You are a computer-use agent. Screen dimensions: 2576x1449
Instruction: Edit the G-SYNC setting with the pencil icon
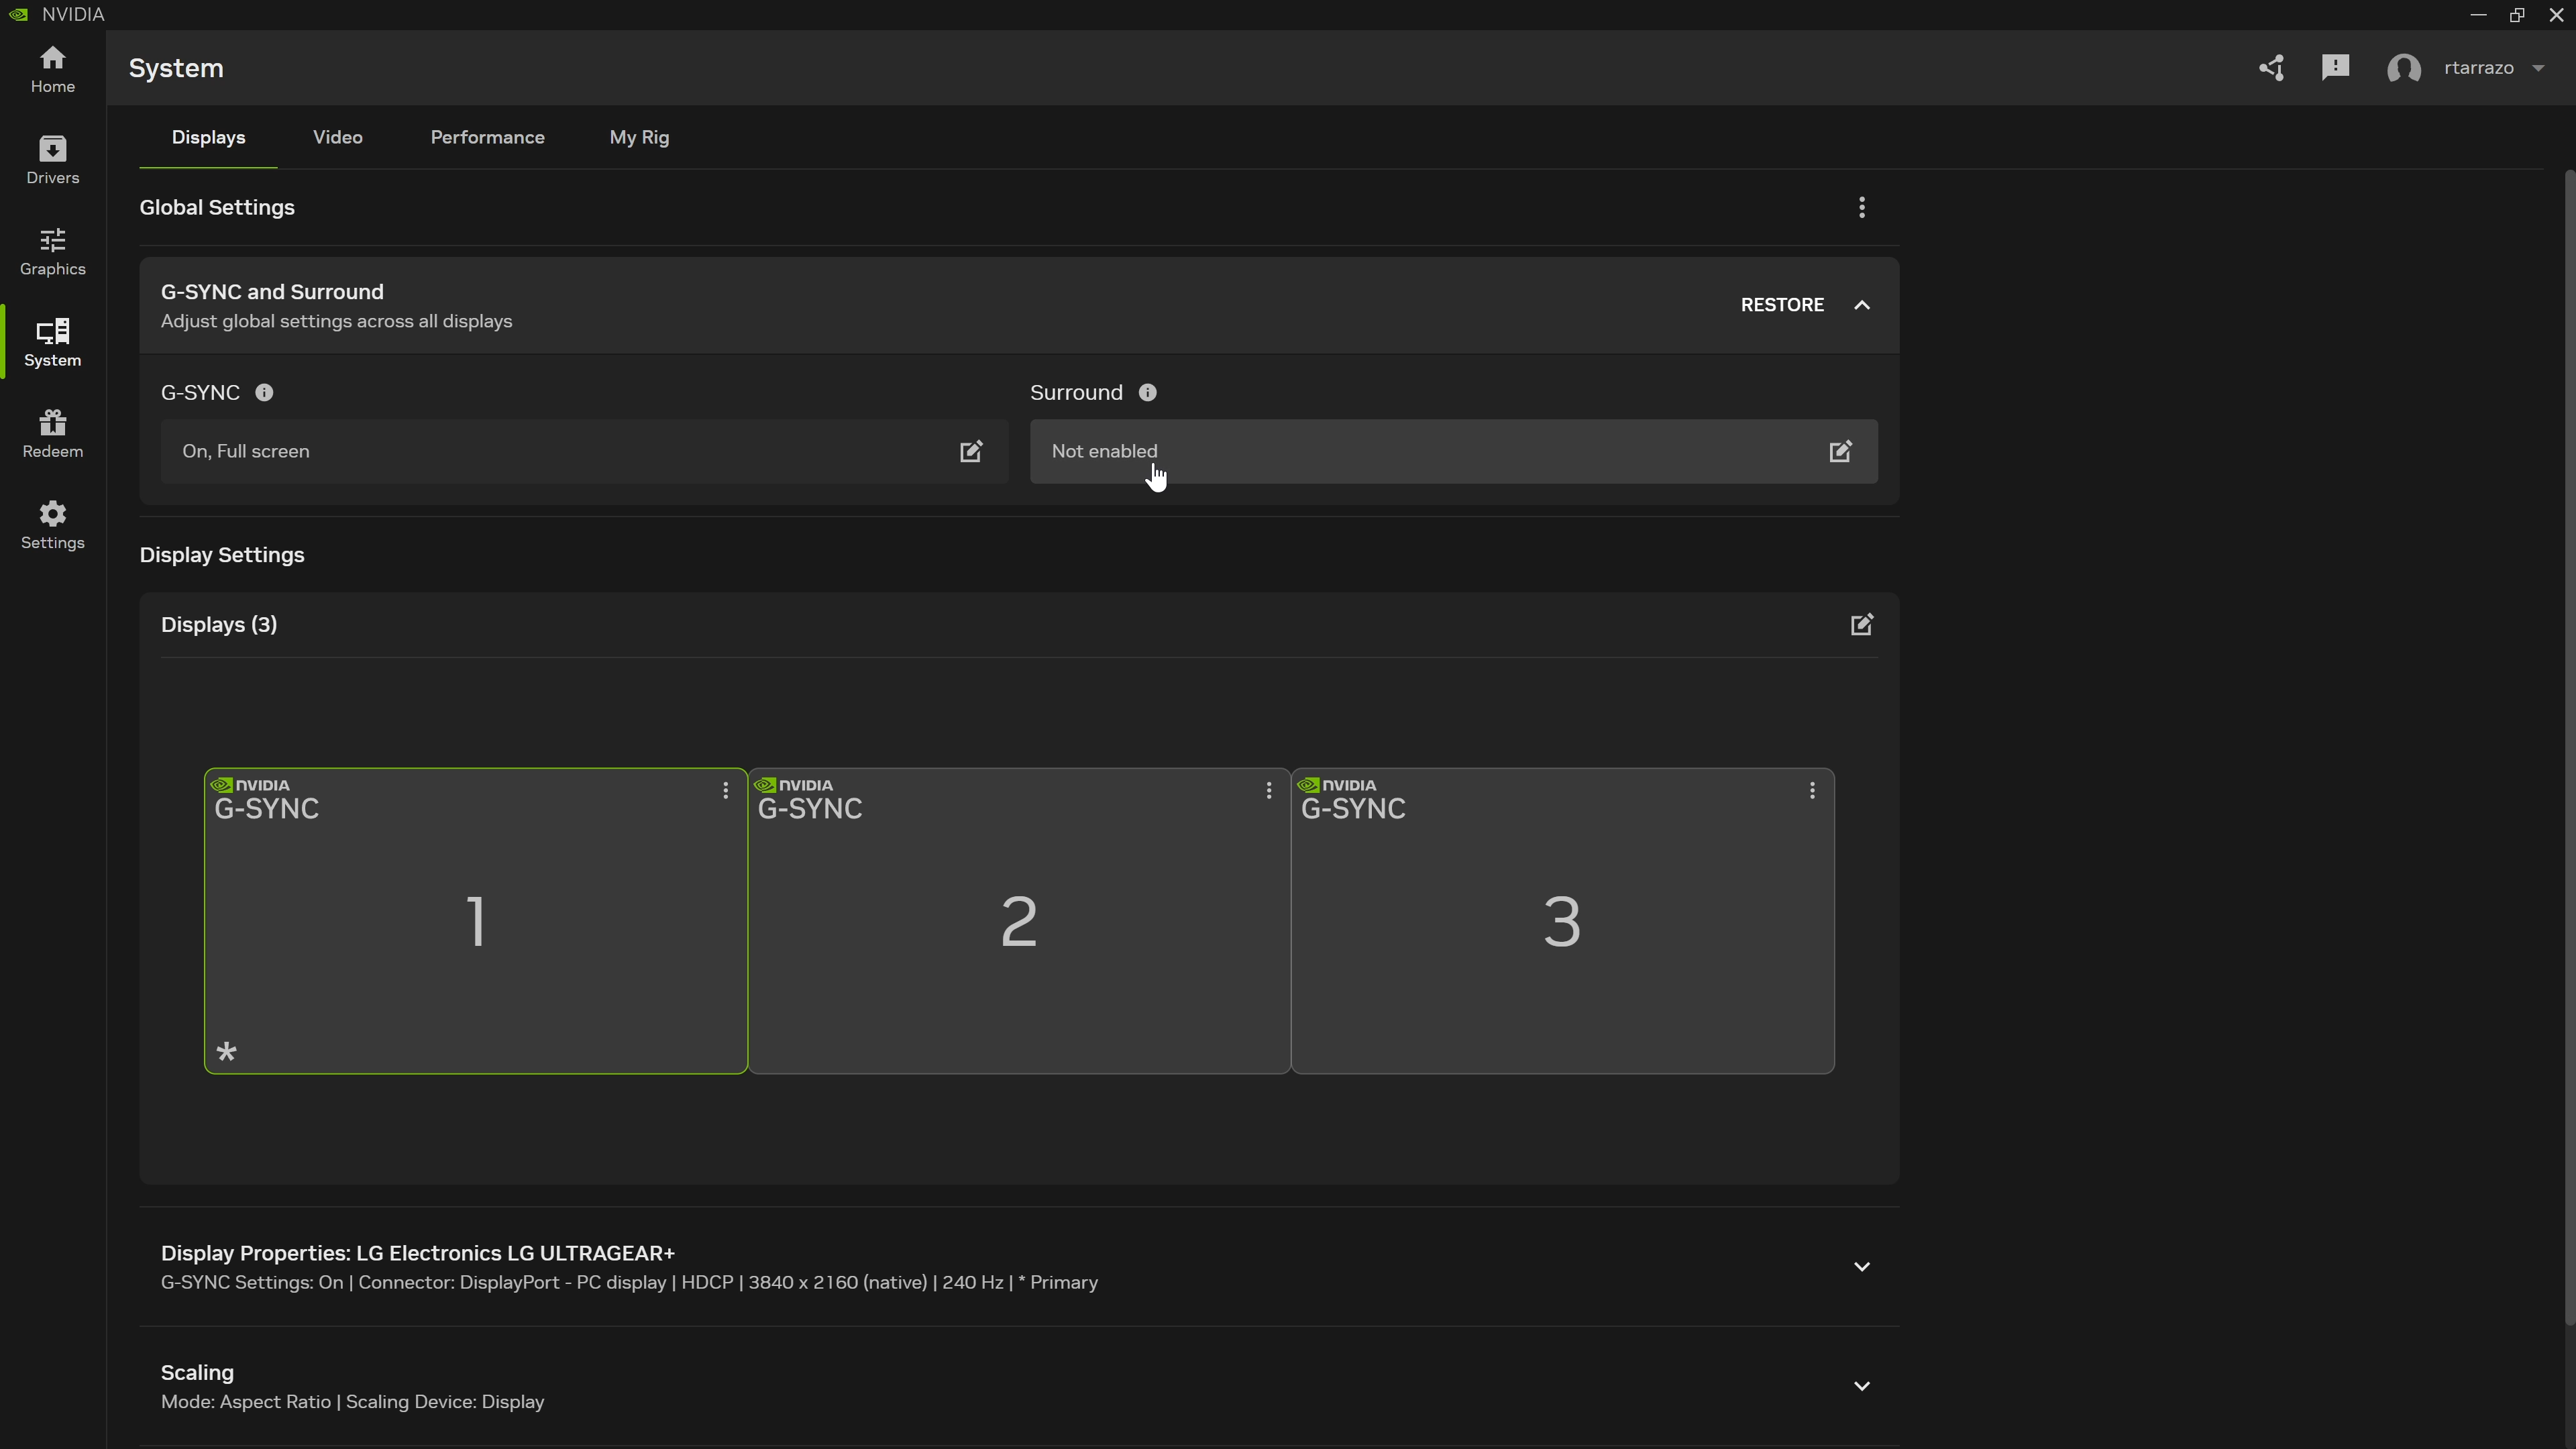[970, 452]
